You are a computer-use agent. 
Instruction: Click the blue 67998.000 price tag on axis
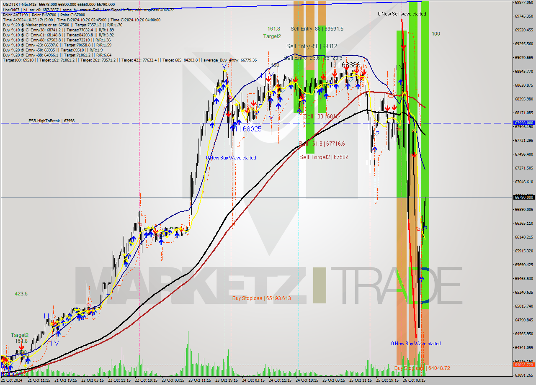(524, 123)
